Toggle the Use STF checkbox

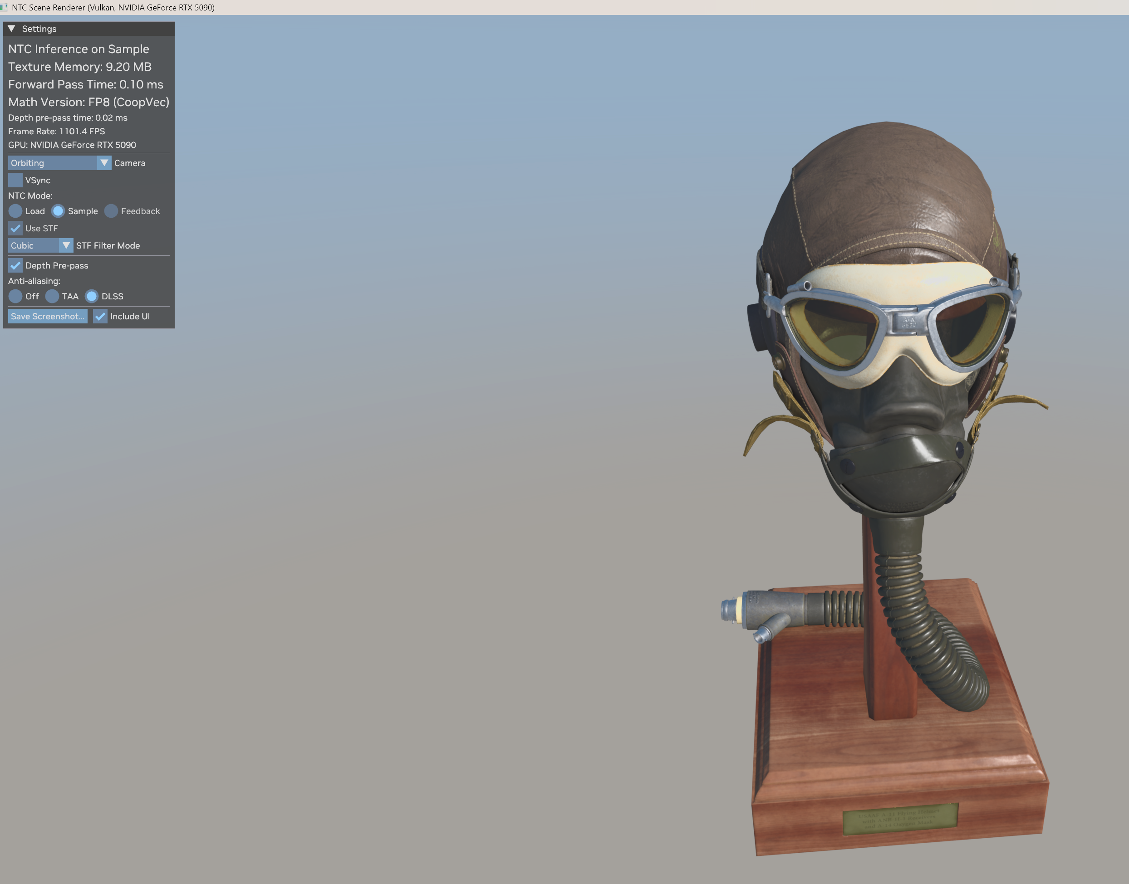[x=15, y=228]
